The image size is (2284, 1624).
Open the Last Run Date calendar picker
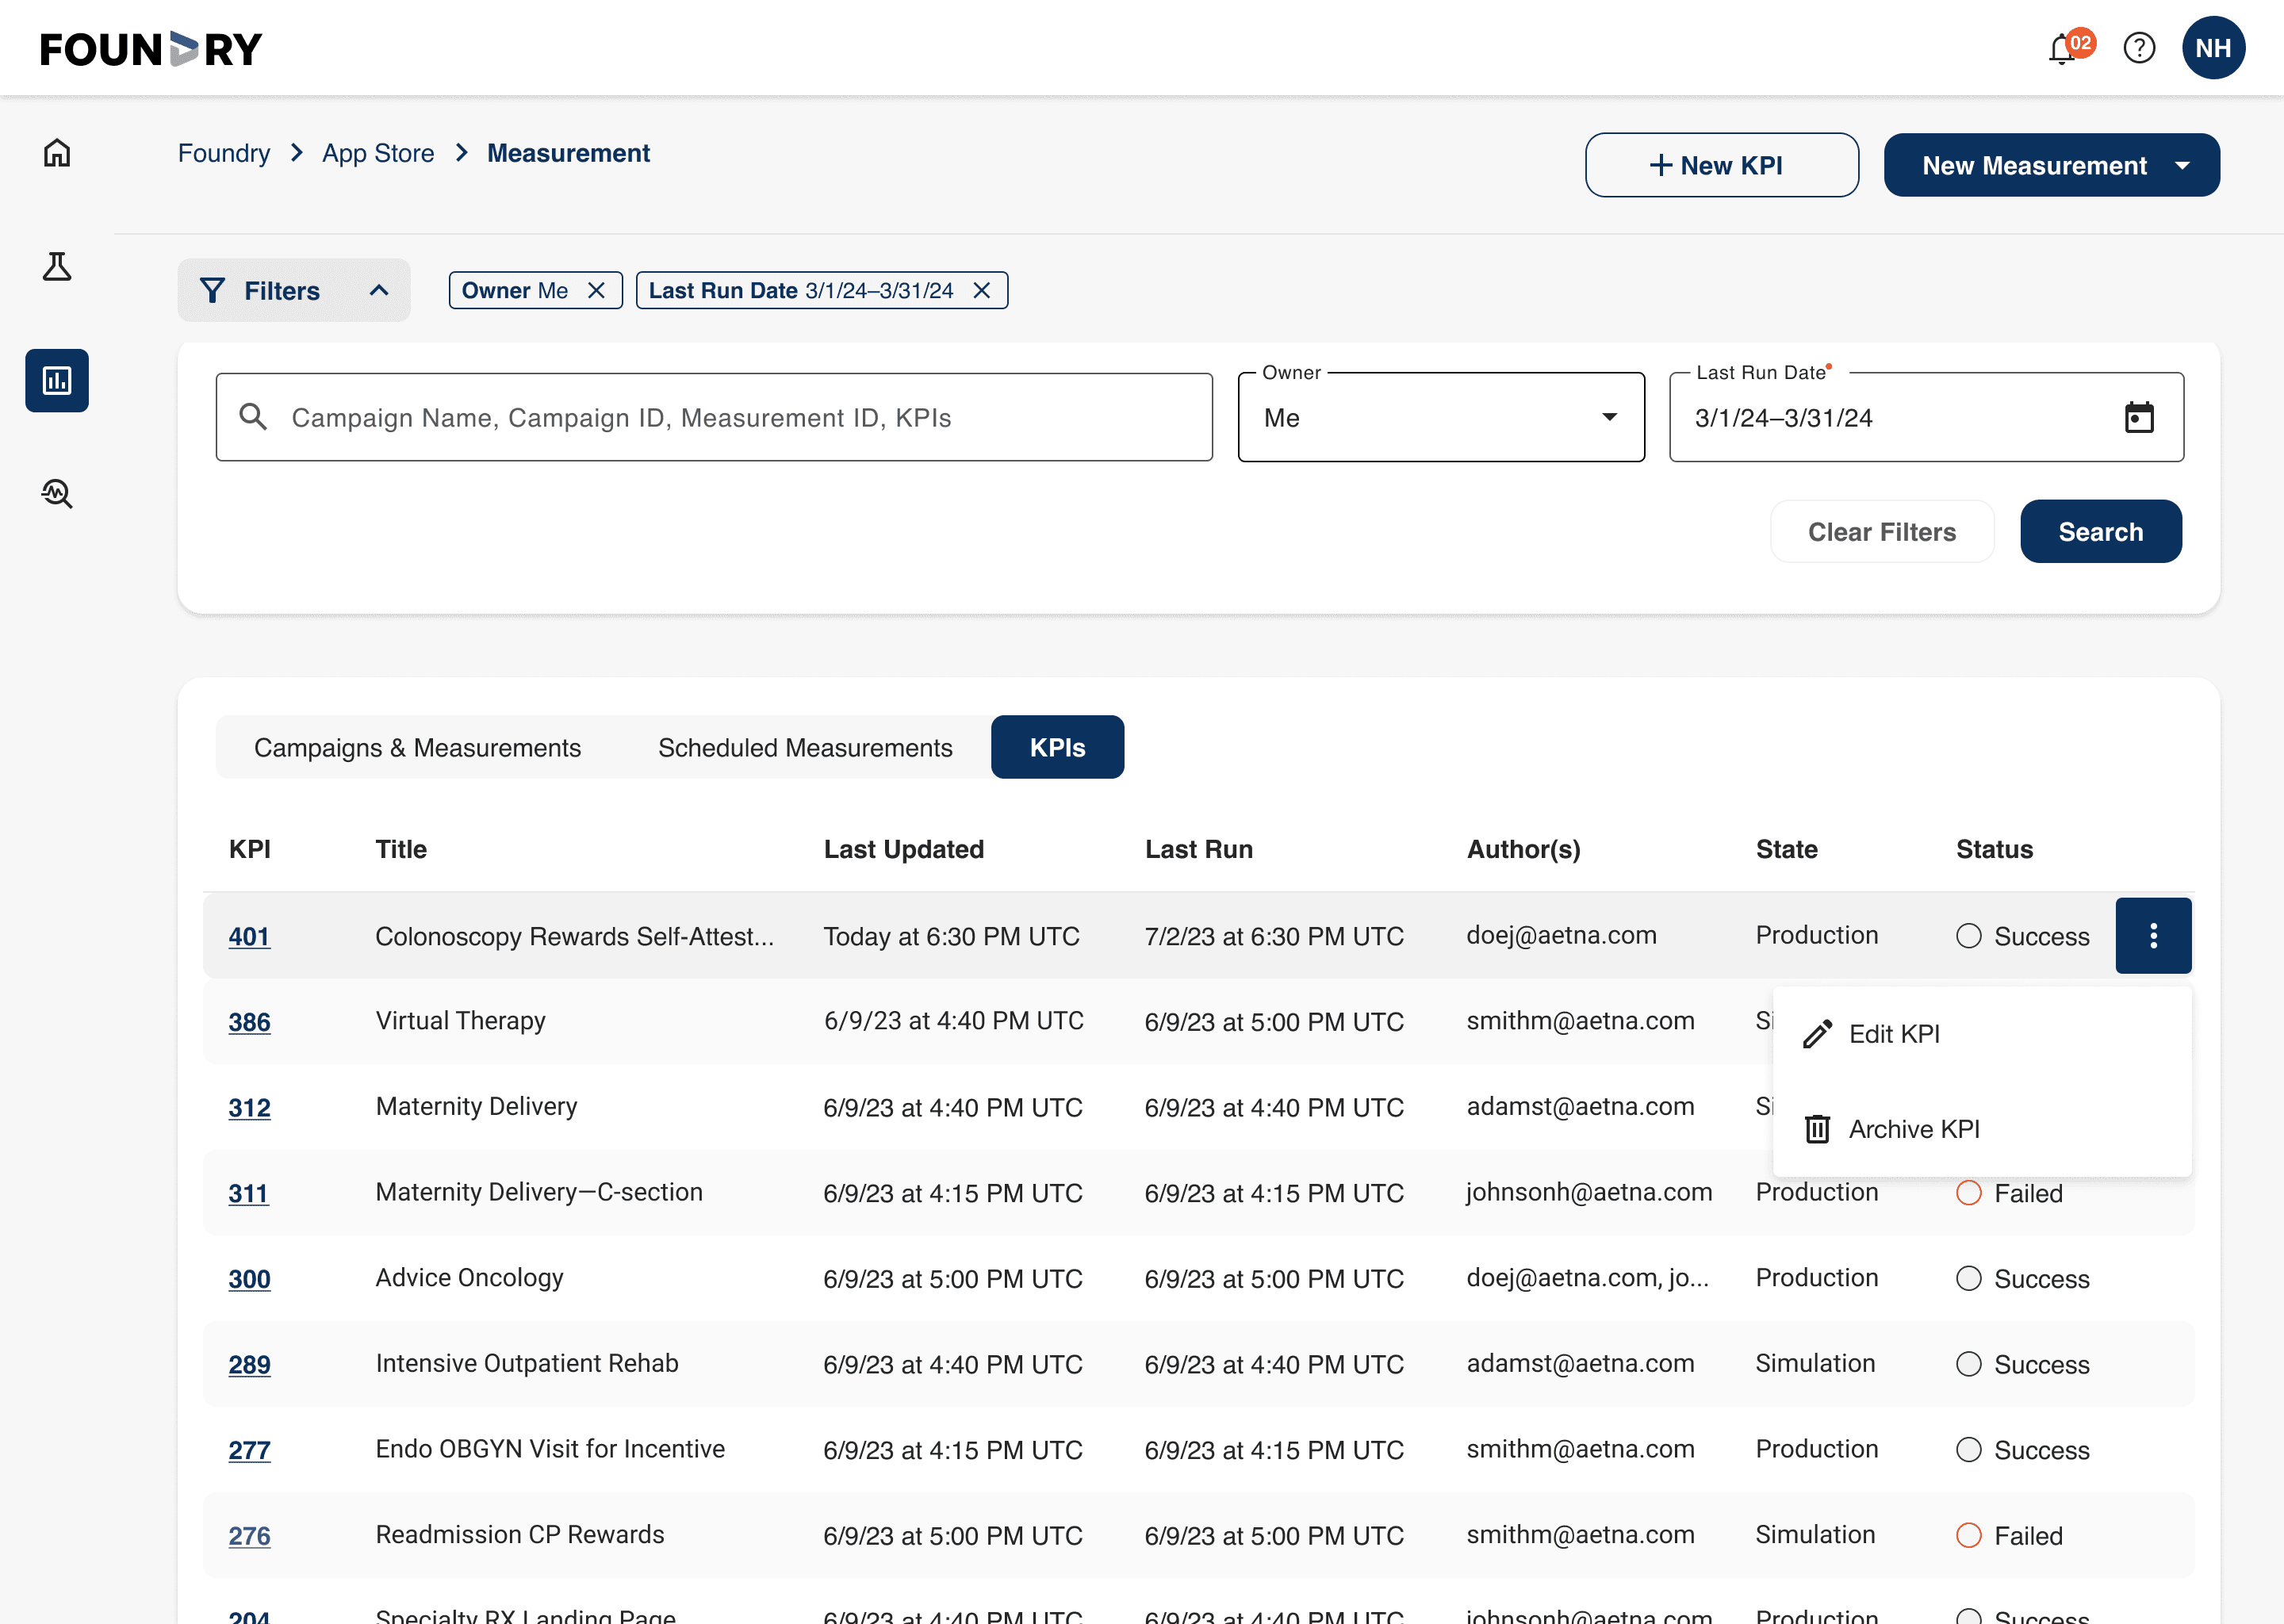coord(2138,418)
